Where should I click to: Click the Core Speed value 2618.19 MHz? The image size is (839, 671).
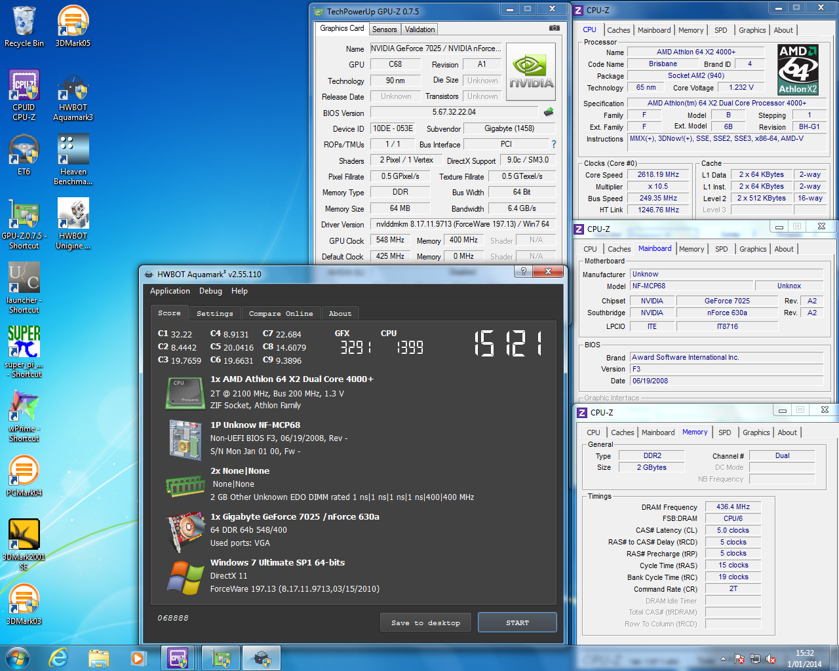click(x=658, y=175)
